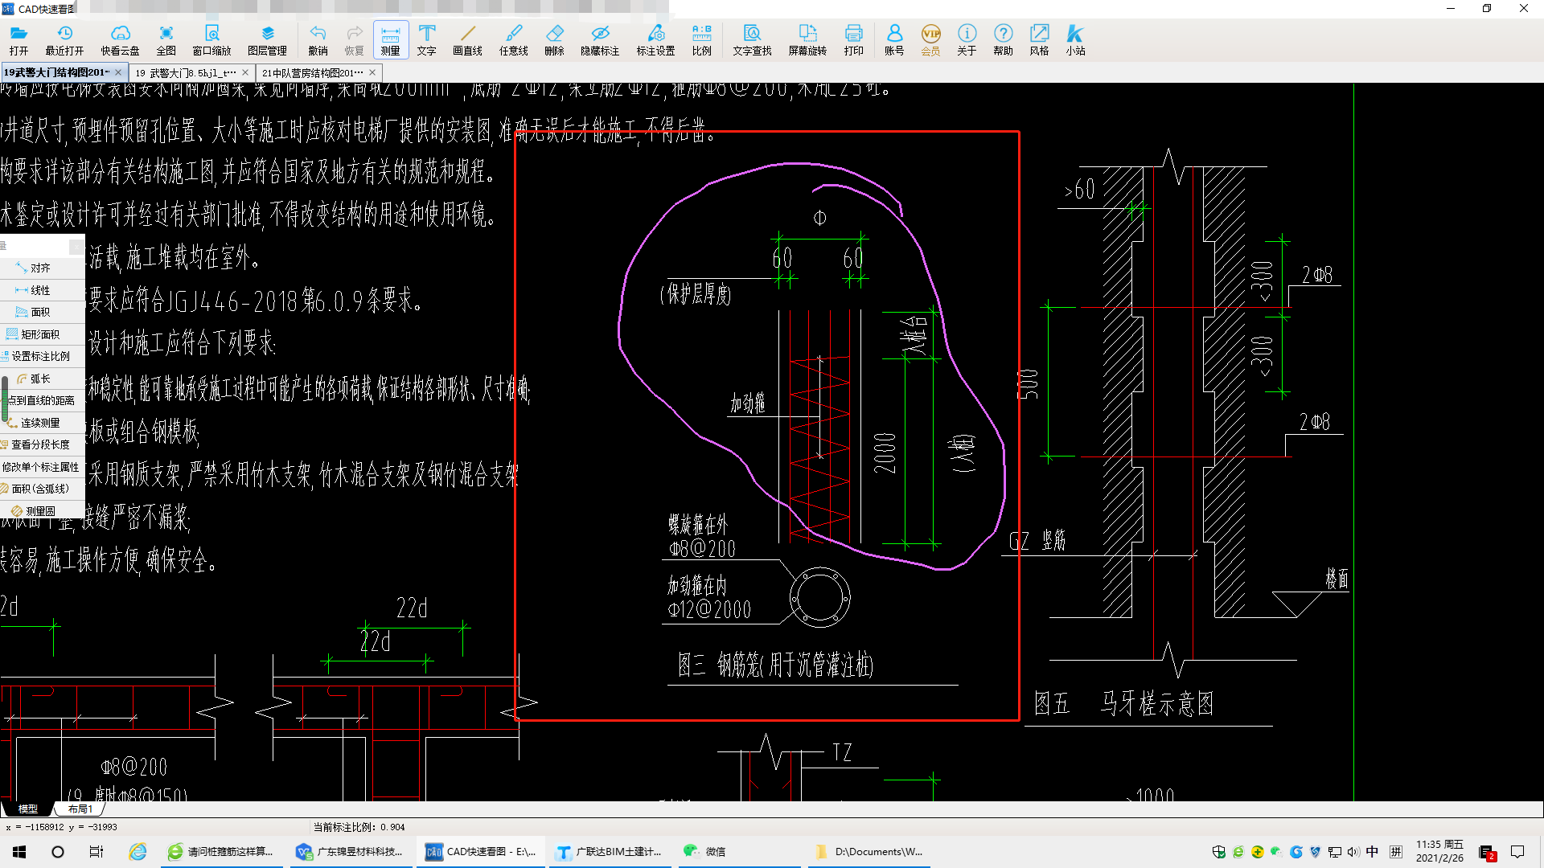Show the full drawing with 全图

(166, 39)
